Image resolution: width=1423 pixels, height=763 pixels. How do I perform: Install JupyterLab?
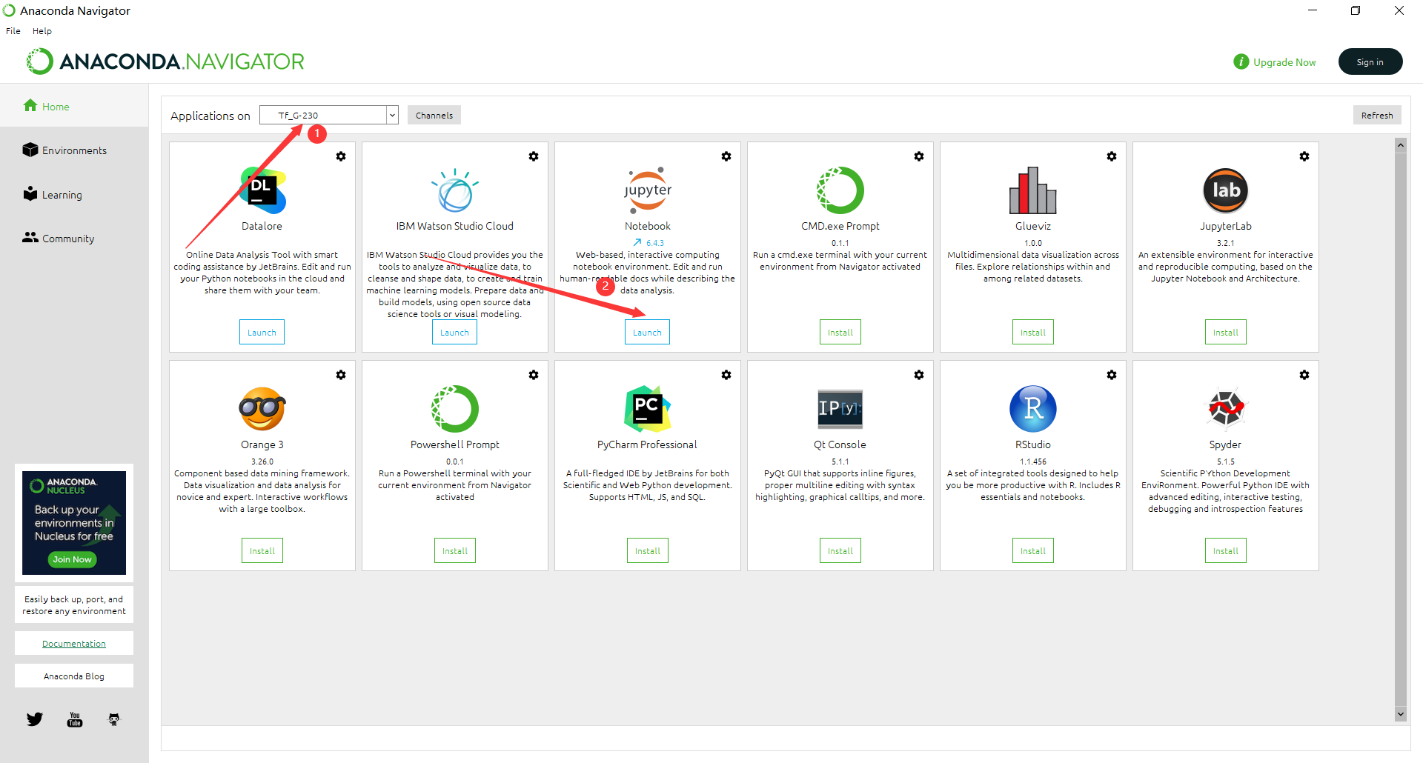[1226, 332]
